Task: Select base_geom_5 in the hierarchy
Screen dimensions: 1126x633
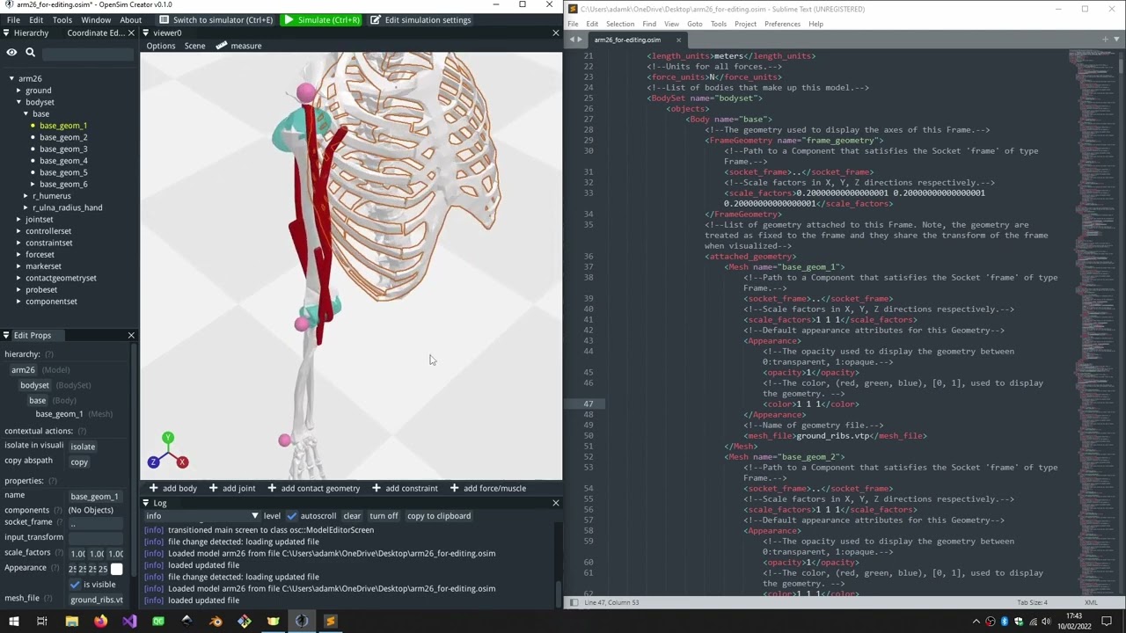Action: point(63,172)
